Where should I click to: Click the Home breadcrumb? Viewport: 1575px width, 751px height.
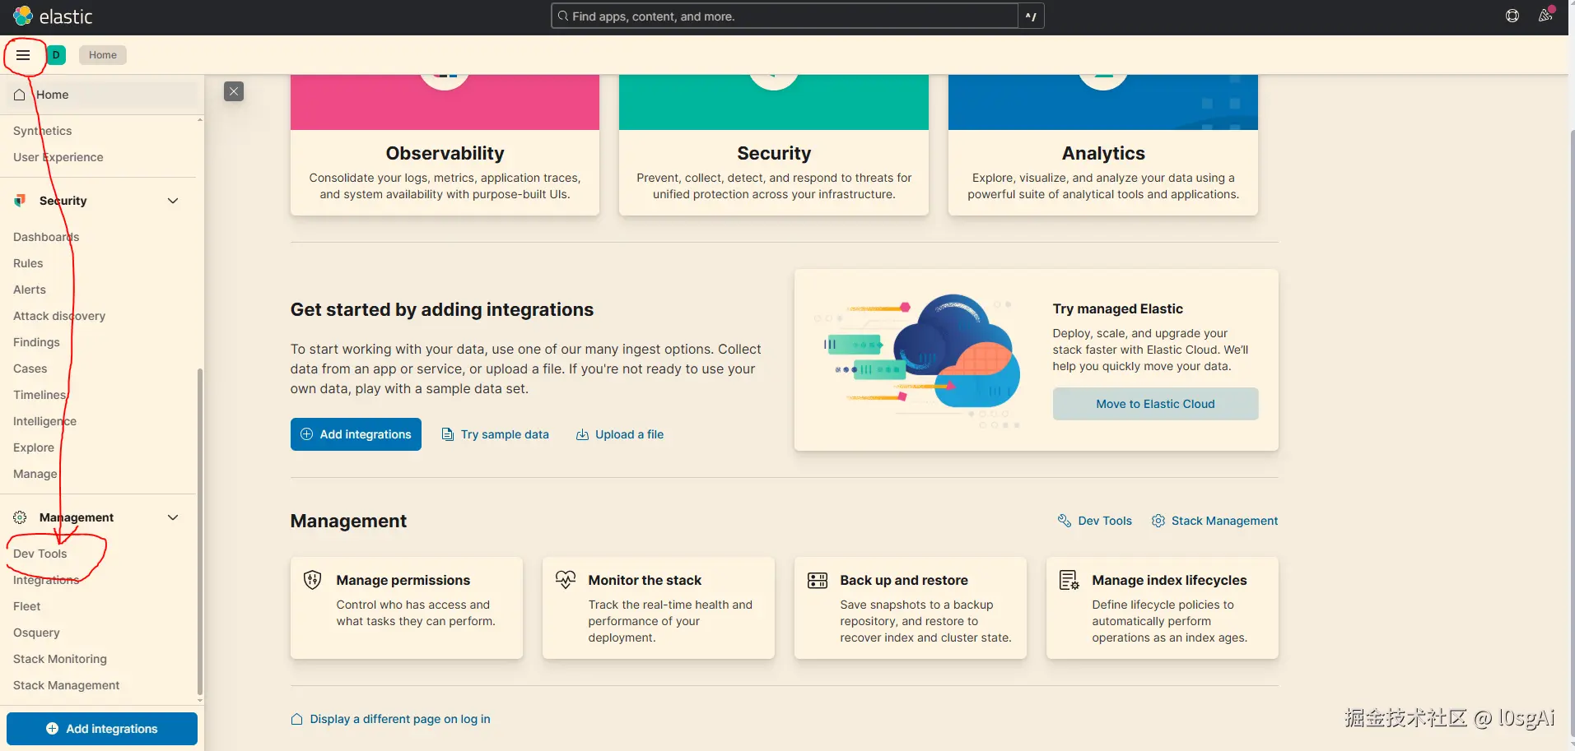(x=103, y=55)
